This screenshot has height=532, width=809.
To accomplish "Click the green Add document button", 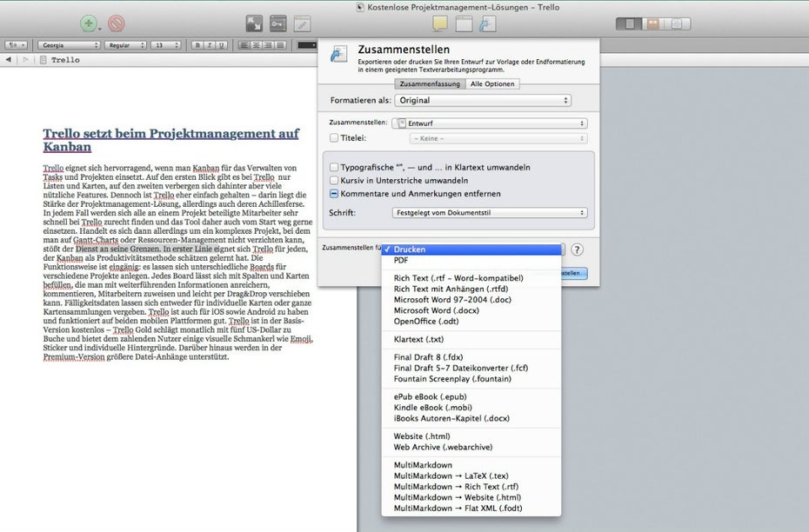I will coord(89,23).
